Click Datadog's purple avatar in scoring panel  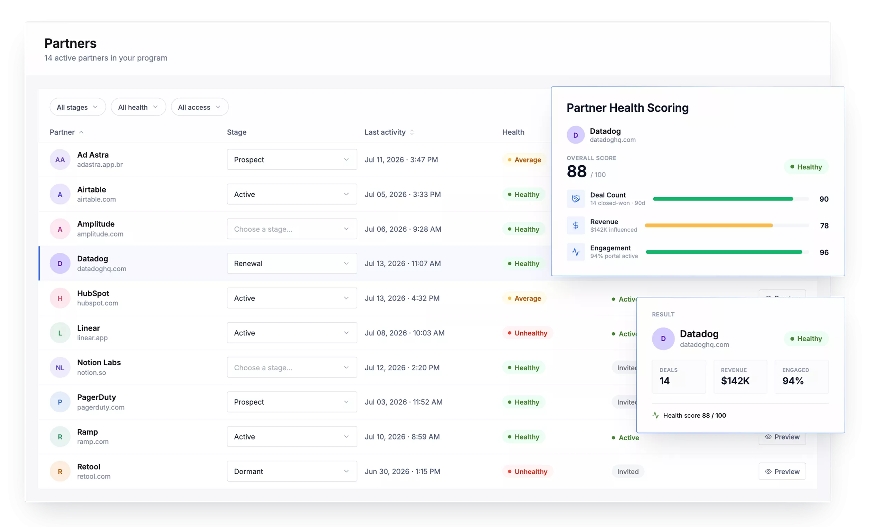pos(576,135)
